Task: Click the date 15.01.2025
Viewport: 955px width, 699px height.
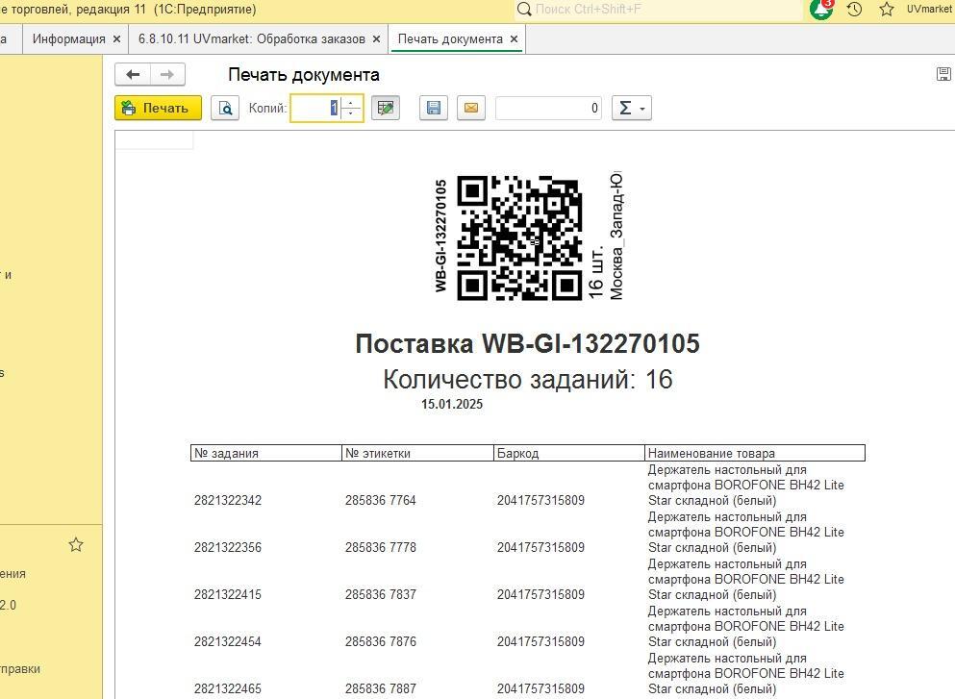Action: (x=452, y=404)
